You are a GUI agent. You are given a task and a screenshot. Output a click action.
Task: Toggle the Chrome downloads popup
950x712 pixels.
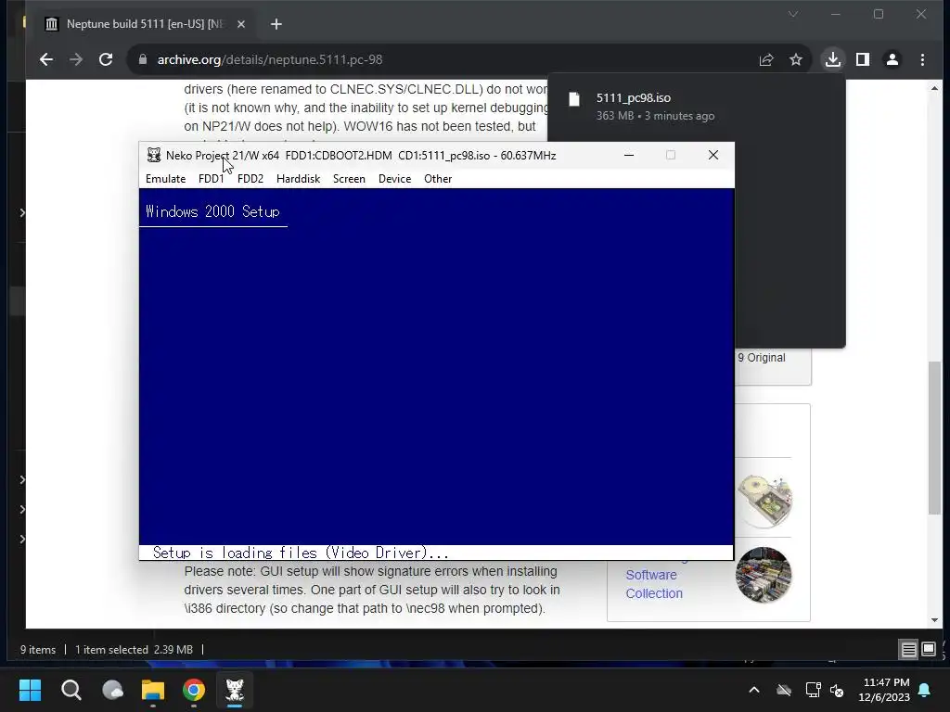(833, 59)
